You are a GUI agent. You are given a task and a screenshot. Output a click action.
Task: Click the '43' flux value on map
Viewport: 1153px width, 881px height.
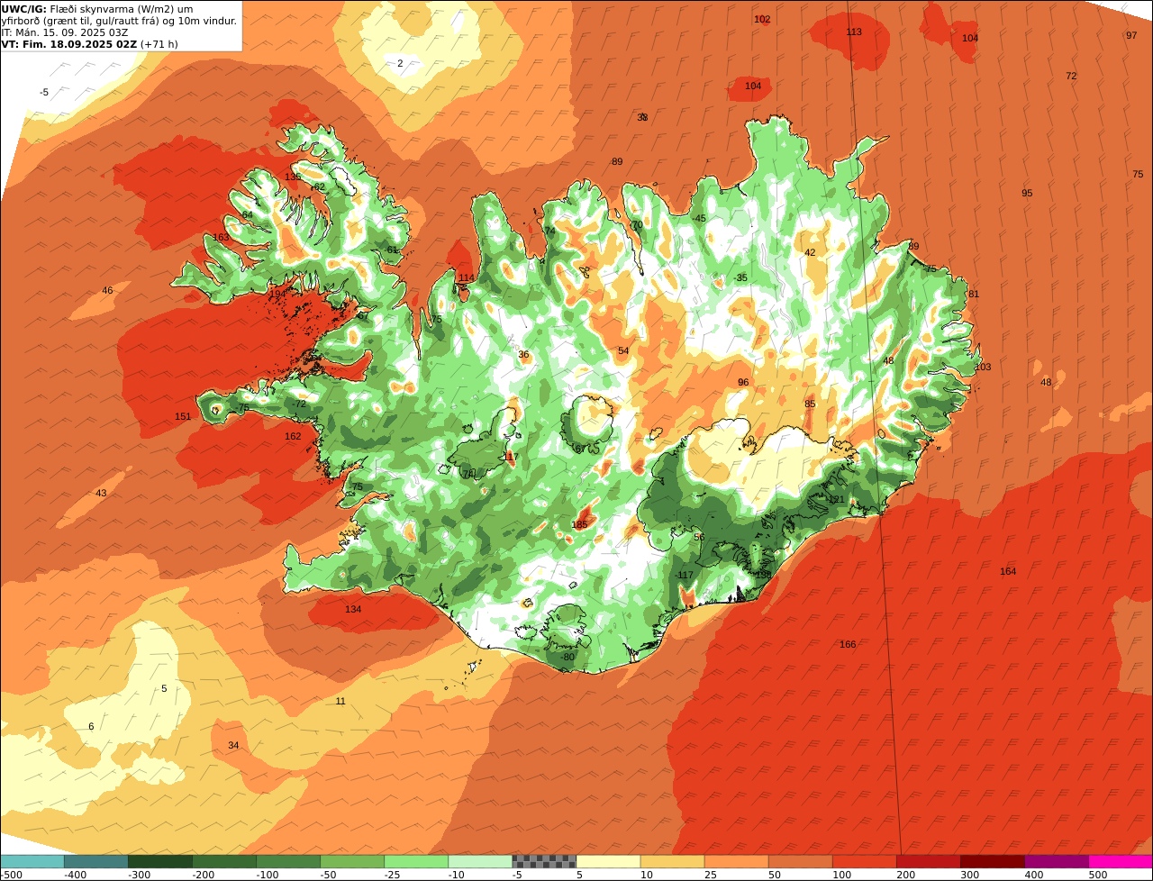[x=101, y=493]
